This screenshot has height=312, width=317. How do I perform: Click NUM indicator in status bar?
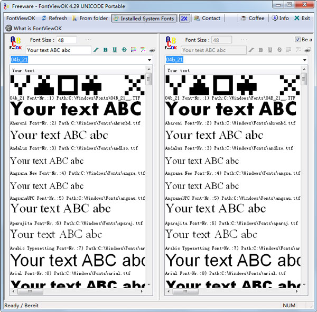coord(289,306)
